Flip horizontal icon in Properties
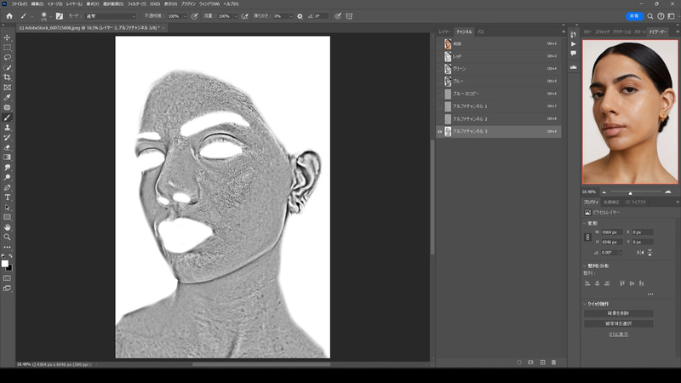Image resolution: width=681 pixels, height=383 pixels. point(640,252)
